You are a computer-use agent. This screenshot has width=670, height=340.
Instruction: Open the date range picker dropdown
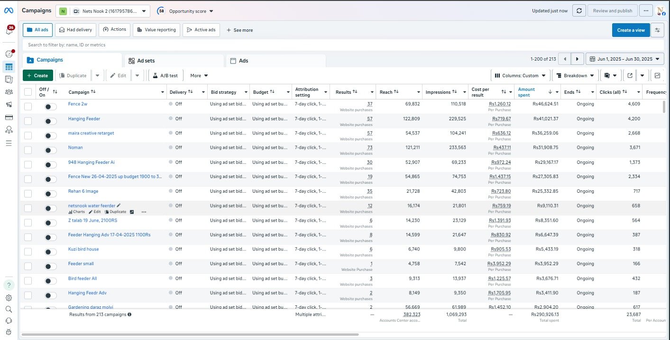[x=625, y=59]
